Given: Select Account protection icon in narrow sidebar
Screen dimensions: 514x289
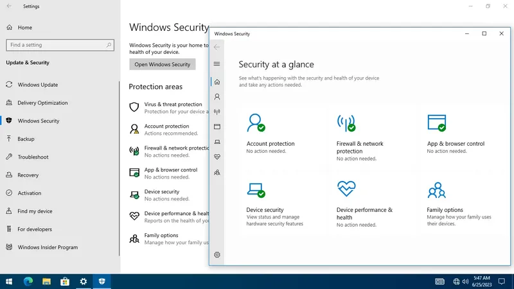Looking at the screenshot, I should click(217, 97).
